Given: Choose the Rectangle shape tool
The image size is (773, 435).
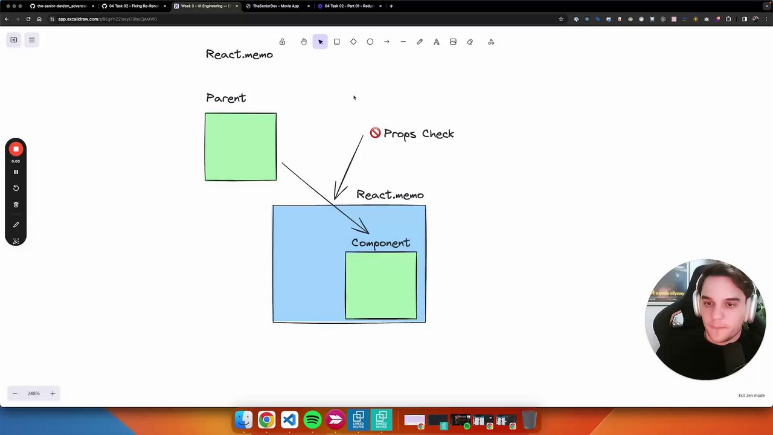Looking at the screenshot, I should (337, 42).
